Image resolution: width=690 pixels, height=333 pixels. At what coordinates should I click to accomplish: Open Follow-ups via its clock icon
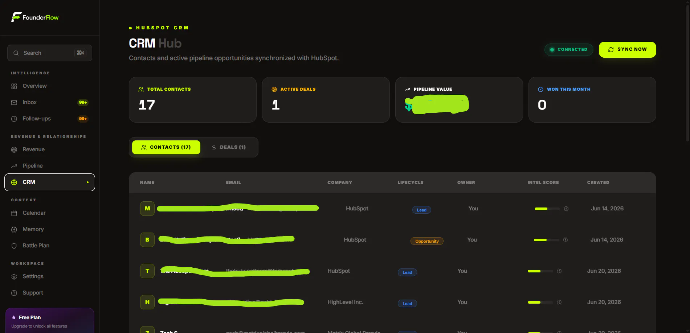click(x=14, y=119)
